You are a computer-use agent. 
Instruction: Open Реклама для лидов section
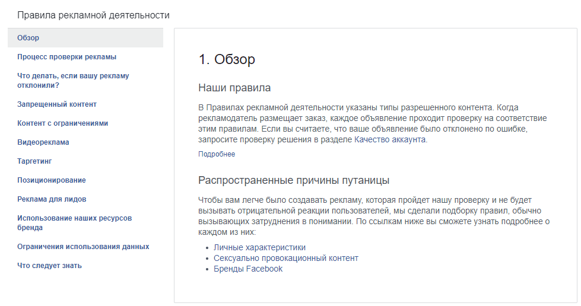tap(52, 199)
